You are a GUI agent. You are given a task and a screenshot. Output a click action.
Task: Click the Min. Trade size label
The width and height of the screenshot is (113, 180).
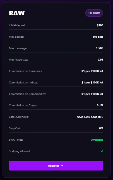18,59
